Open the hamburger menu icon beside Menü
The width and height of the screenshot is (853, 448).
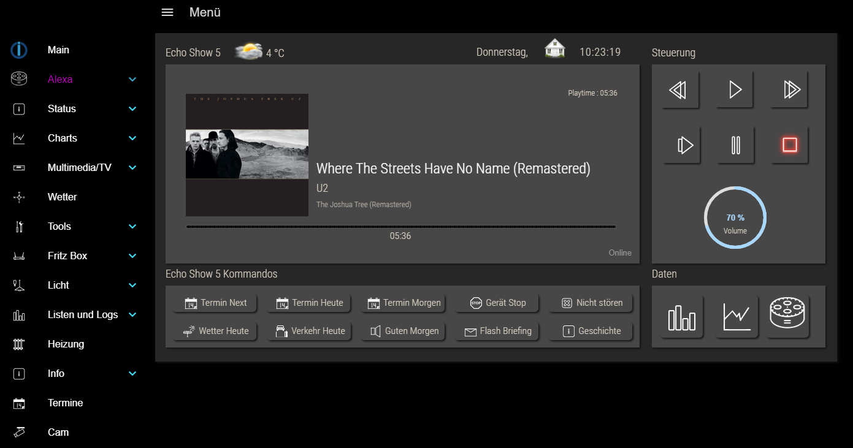point(167,12)
